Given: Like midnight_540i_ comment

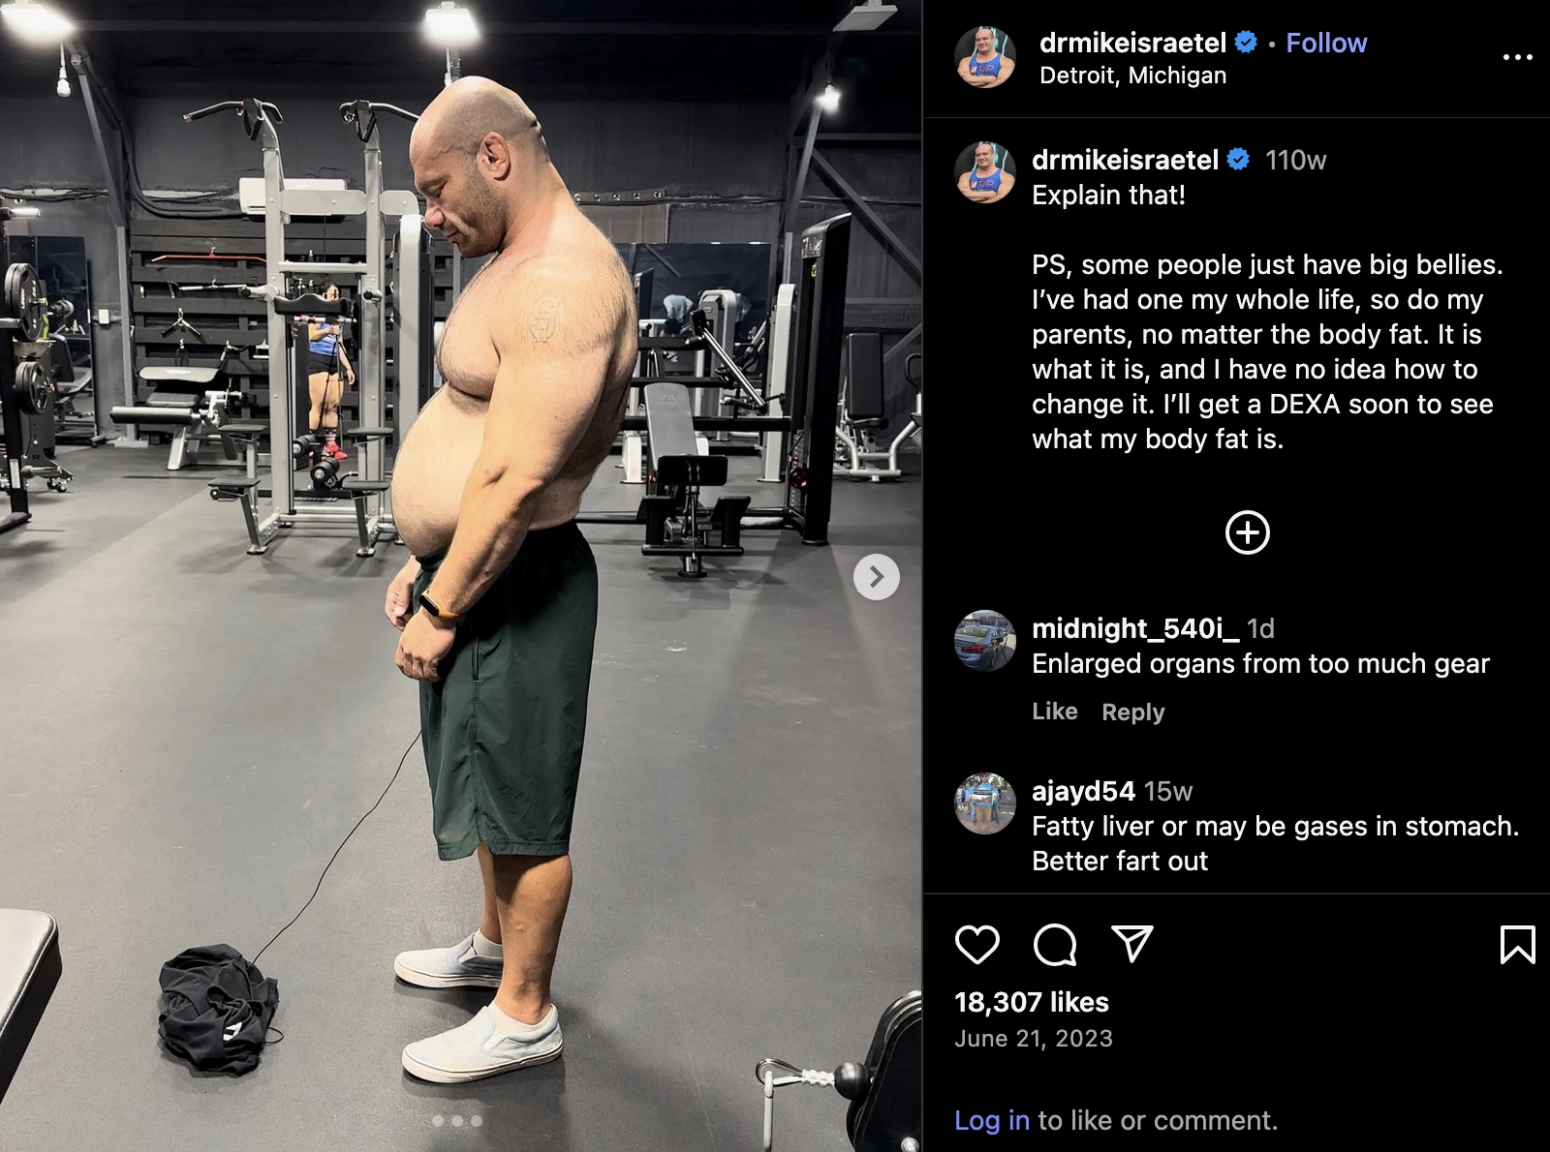Looking at the screenshot, I should (1054, 712).
